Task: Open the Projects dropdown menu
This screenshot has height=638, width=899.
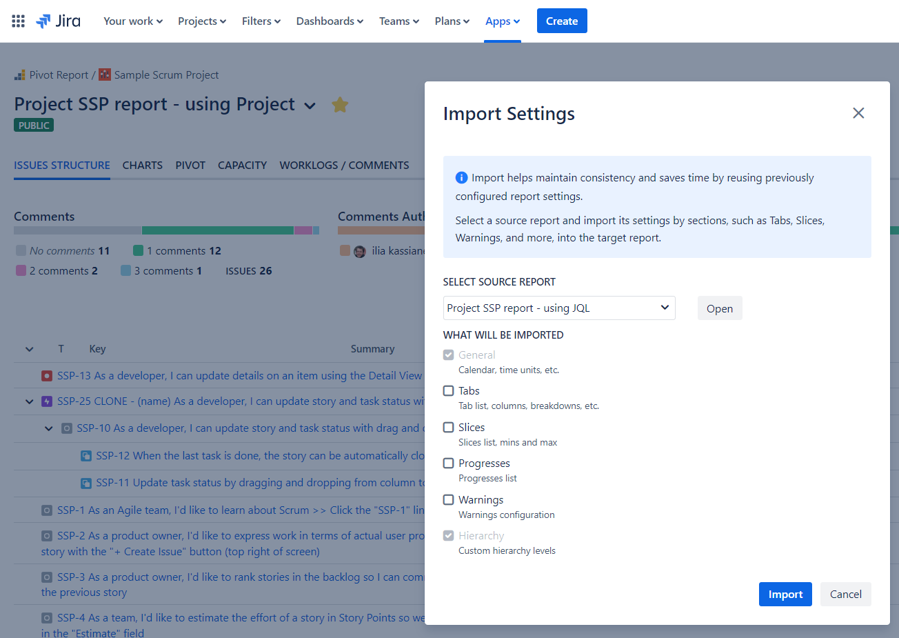Action: click(202, 21)
